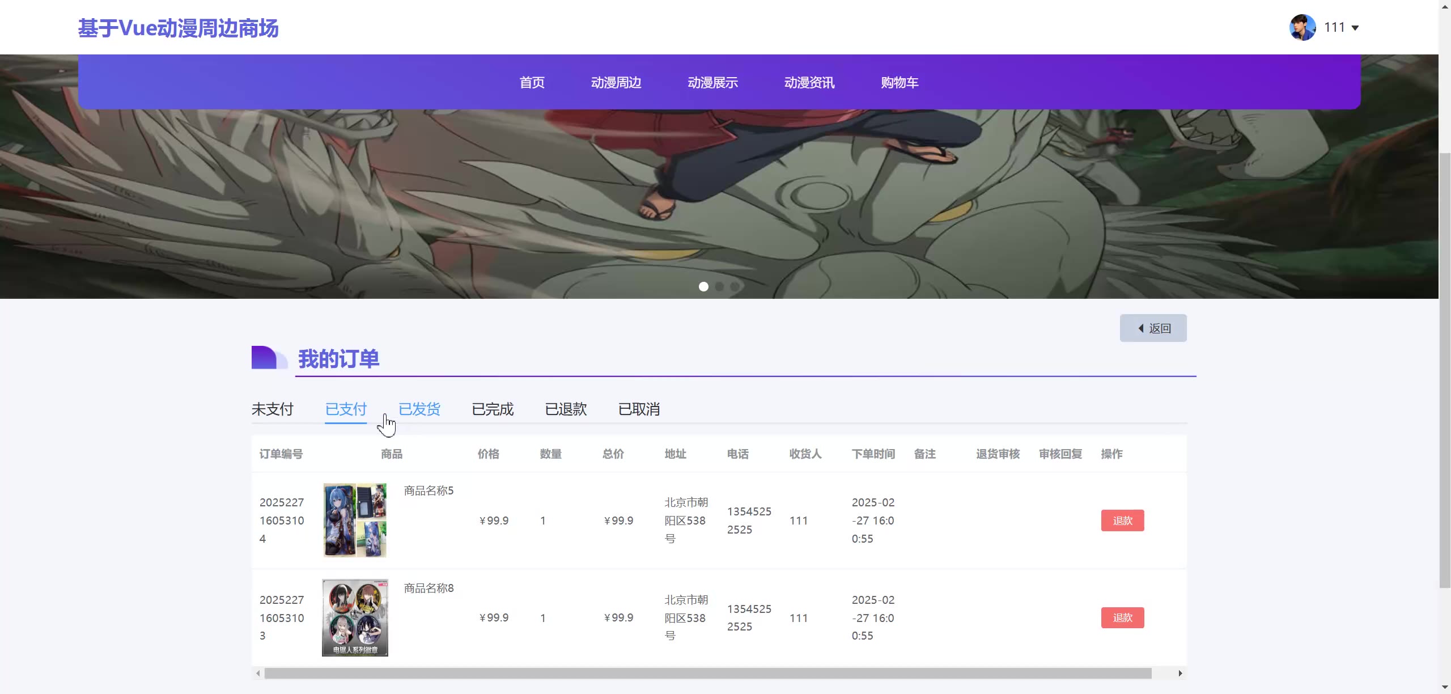Switch to the 已完成 tab
Image resolution: width=1451 pixels, height=694 pixels.
tap(492, 409)
